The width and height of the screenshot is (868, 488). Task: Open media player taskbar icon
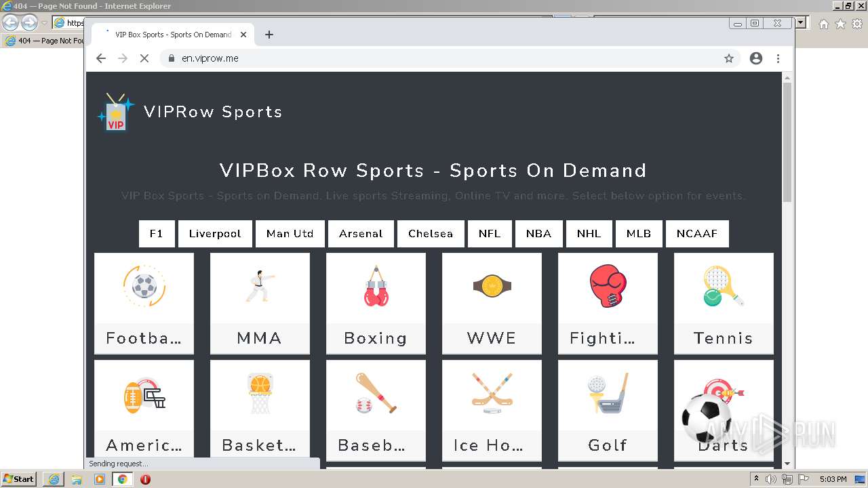point(100,479)
